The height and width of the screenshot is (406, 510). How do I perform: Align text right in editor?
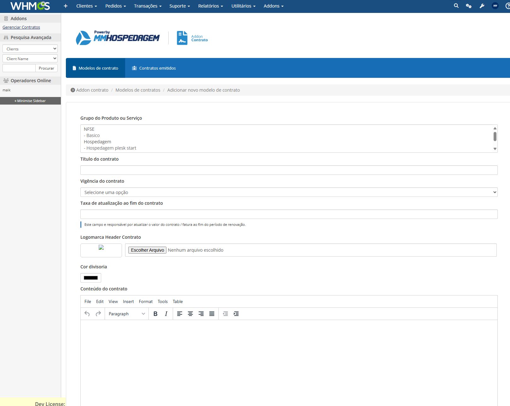(201, 314)
